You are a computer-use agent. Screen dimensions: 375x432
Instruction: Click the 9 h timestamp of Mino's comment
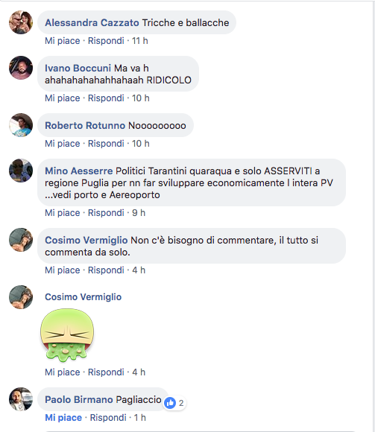(139, 213)
